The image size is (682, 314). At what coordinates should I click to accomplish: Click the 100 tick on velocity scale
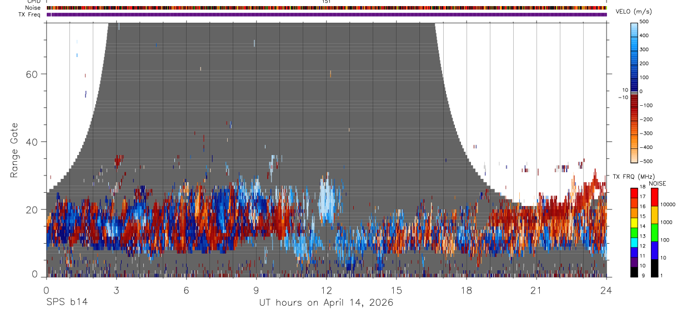tap(644, 77)
